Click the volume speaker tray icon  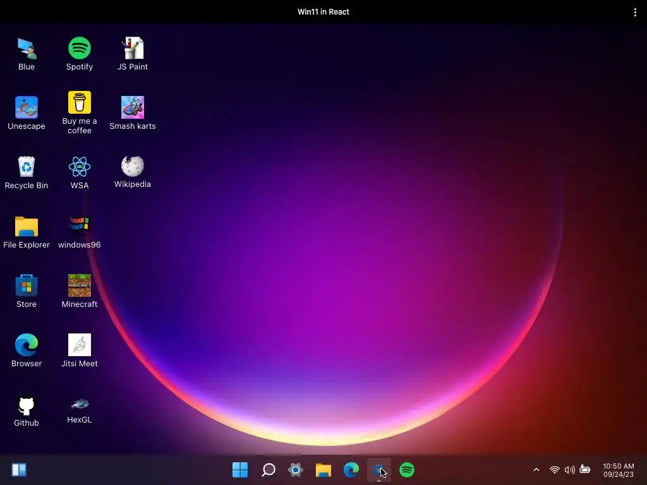[569, 469]
